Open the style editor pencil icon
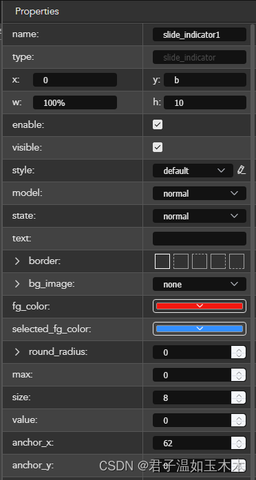This screenshot has height=480, width=256. pos(242,171)
